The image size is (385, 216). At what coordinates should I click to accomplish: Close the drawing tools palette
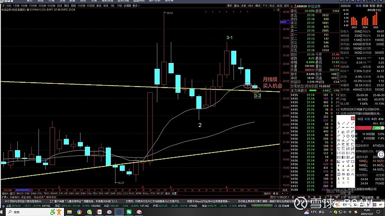(x=353, y=118)
